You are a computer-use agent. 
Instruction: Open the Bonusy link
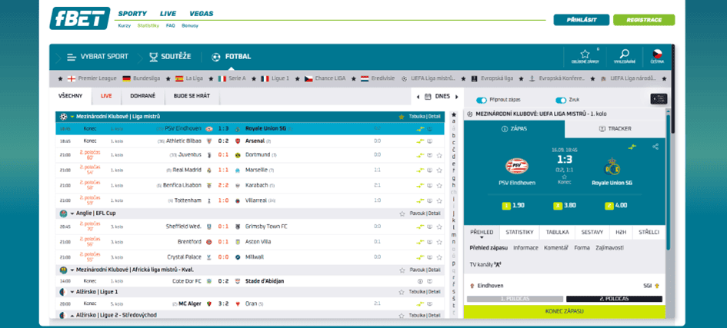point(189,26)
